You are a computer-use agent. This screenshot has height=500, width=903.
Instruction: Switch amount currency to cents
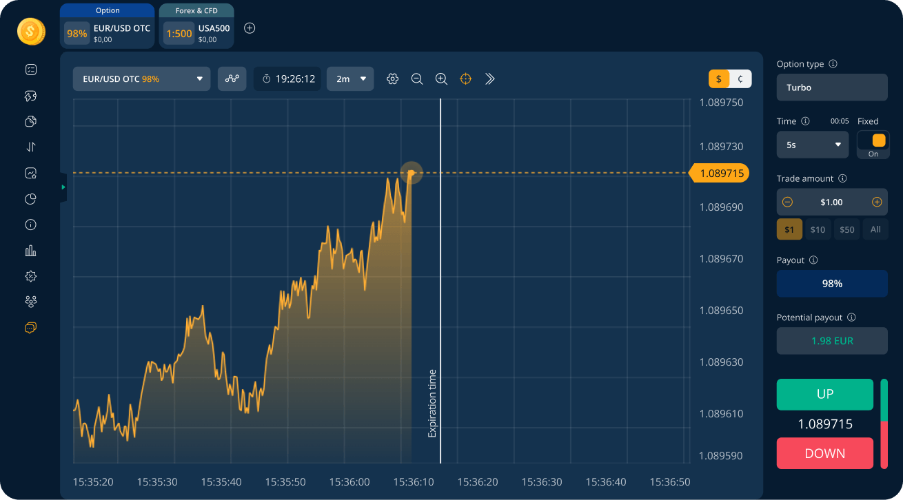(x=740, y=79)
